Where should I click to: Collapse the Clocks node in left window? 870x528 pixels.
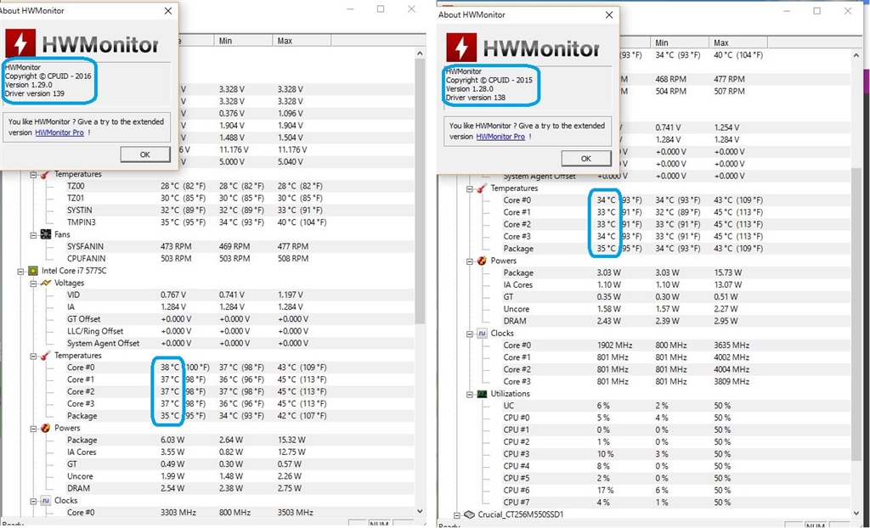tap(33, 502)
